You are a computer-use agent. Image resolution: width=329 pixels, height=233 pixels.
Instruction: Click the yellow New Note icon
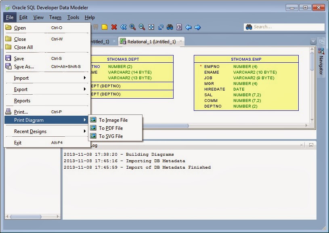click(105, 27)
